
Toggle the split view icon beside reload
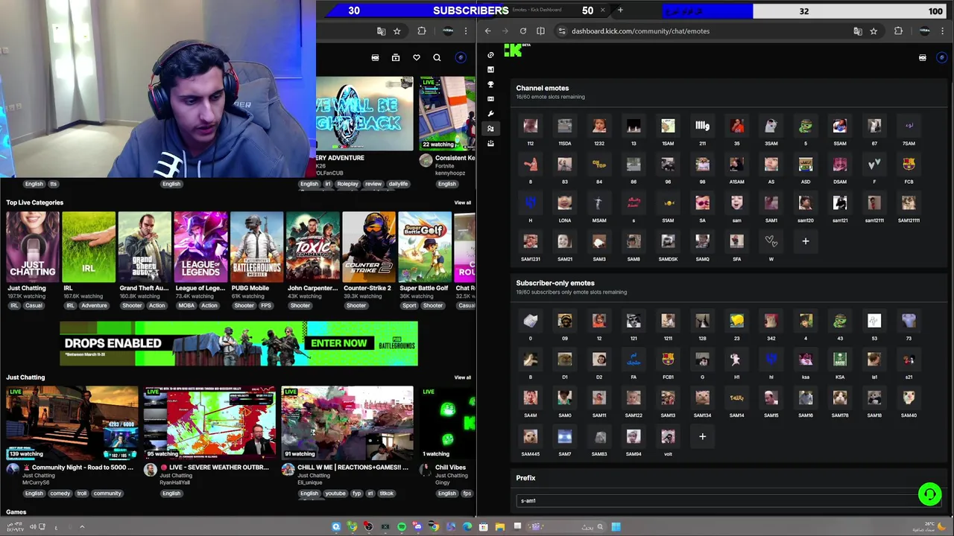540,31
